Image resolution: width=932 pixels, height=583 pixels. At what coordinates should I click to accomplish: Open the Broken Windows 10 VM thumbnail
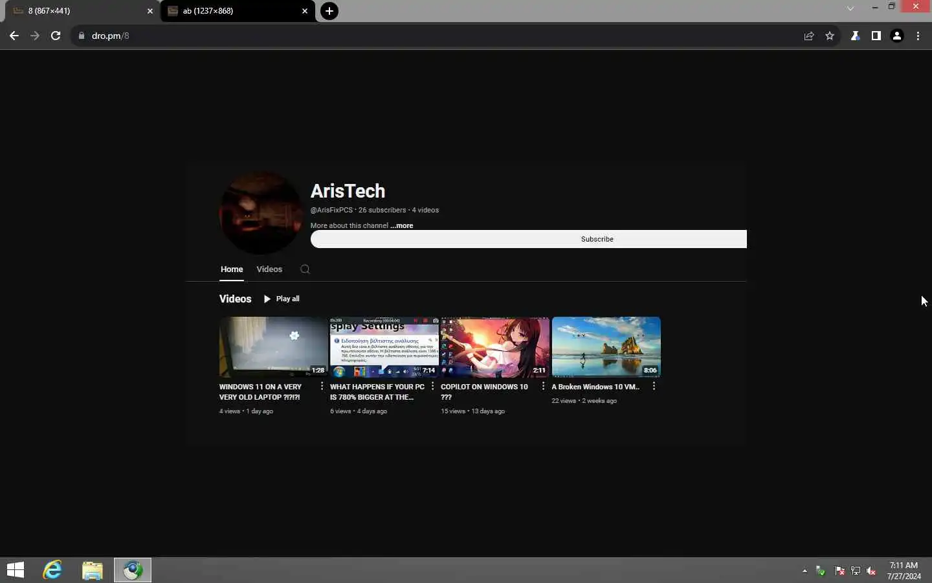pyautogui.click(x=606, y=347)
